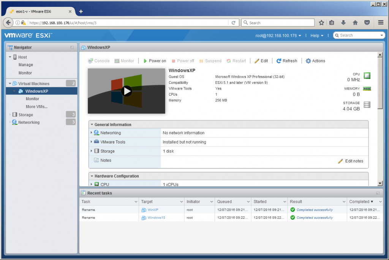Click the browser address bar
The width and height of the screenshot is (389, 260).
pyautogui.click(x=128, y=23)
